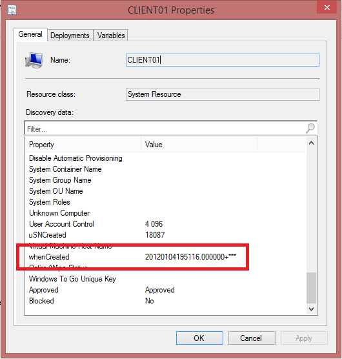342x359 pixels.
Task: Click the scroll up arrow in list
Action: pos(311,143)
